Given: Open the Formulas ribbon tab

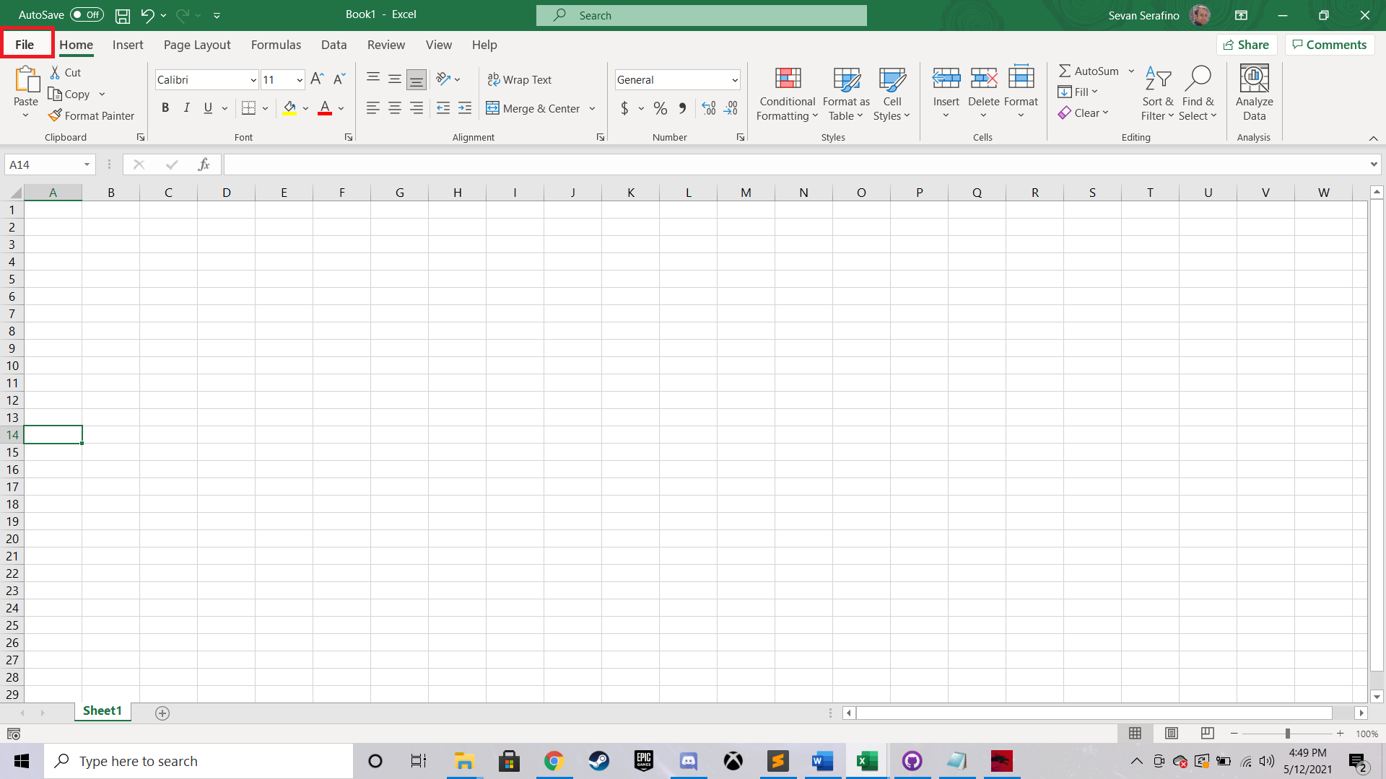Looking at the screenshot, I should [x=275, y=45].
